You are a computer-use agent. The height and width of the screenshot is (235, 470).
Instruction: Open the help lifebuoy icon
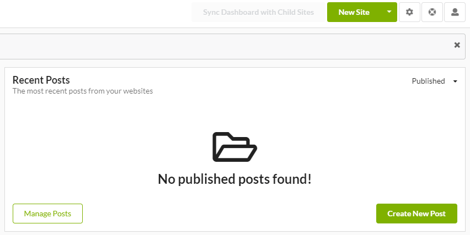[432, 12]
